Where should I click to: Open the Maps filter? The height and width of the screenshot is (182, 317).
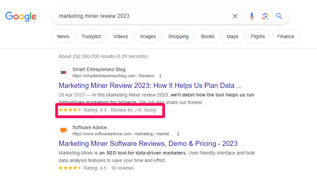point(233,36)
